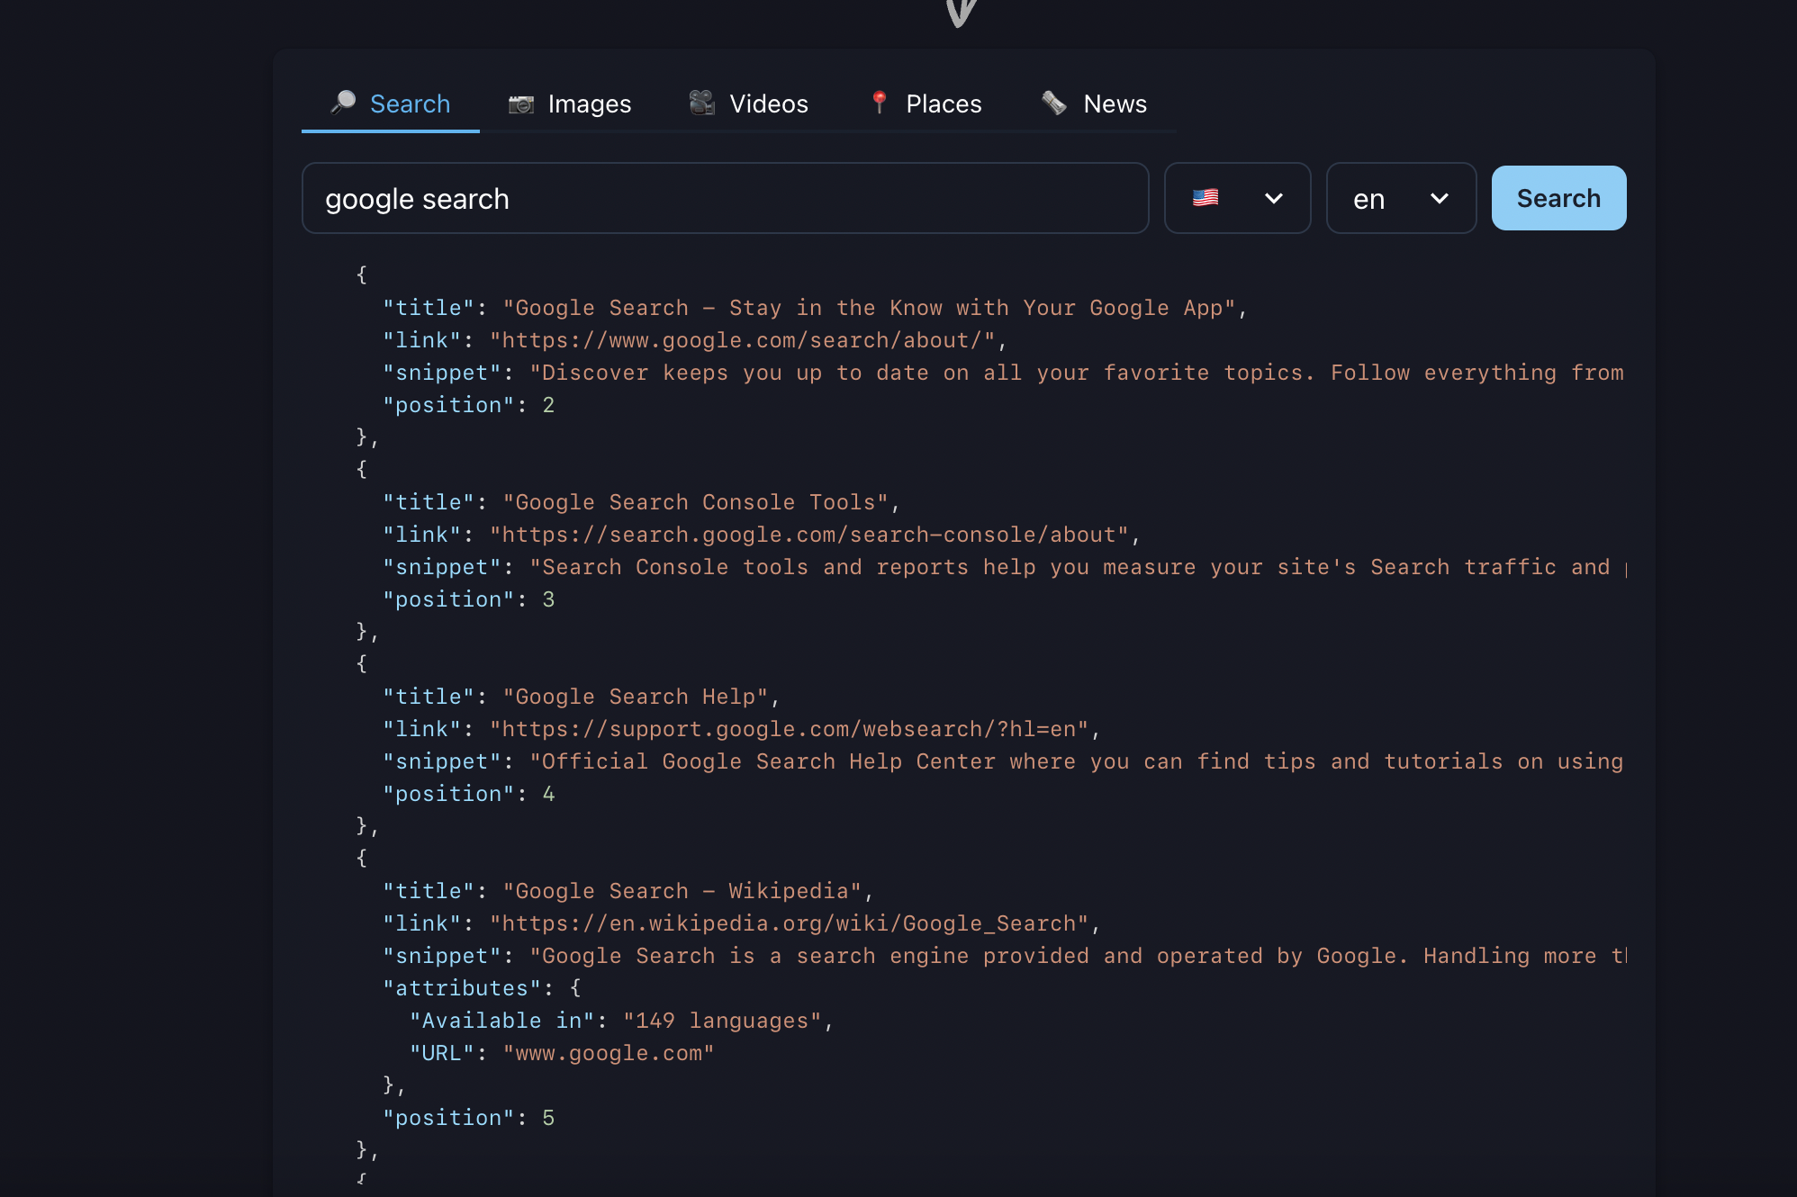Click the Places tab item
The height and width of the screenshot is (1197, 1797).
tap(926, 103)
